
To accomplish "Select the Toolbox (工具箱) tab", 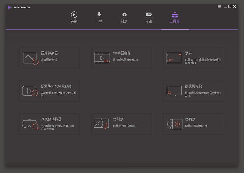I will click(175, 17).
